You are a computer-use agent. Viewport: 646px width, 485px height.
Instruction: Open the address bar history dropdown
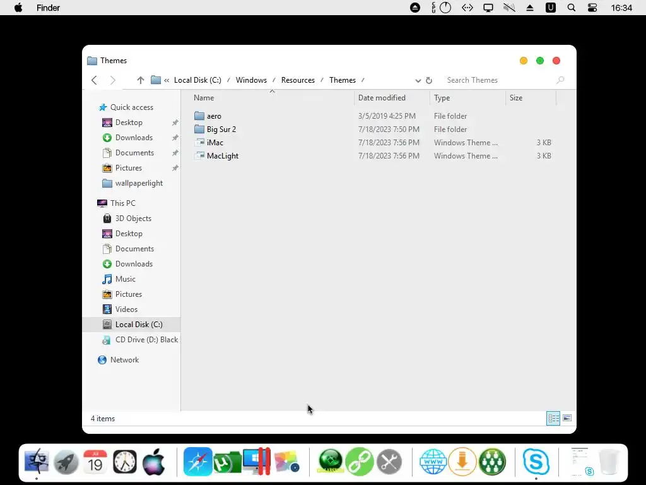tap(418, 80)
